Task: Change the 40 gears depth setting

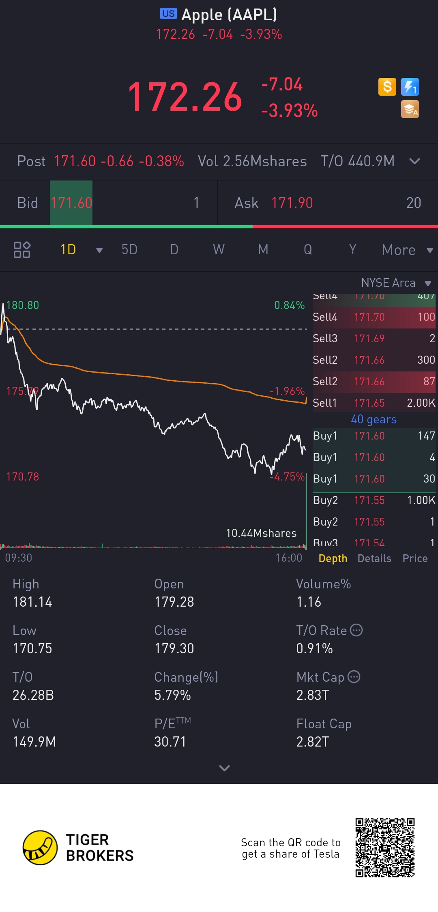Action: 374,419
